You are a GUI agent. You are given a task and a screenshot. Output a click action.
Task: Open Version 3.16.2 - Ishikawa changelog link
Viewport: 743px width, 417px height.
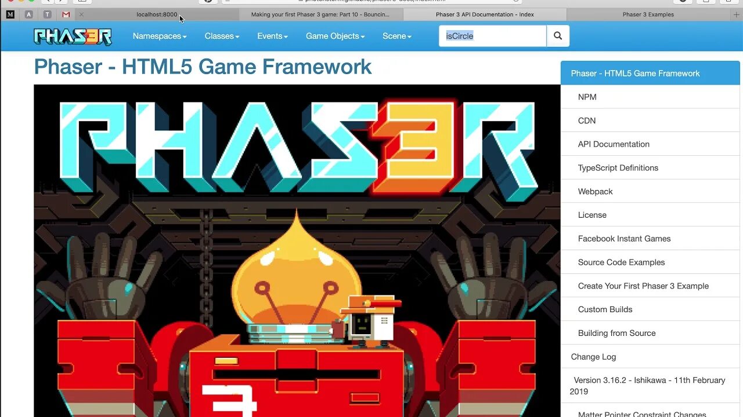pyautogui.click(x=650, y=386)
